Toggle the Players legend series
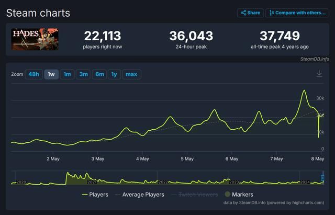The height and width of the screenshot is (215, 335). click(95, 195)
